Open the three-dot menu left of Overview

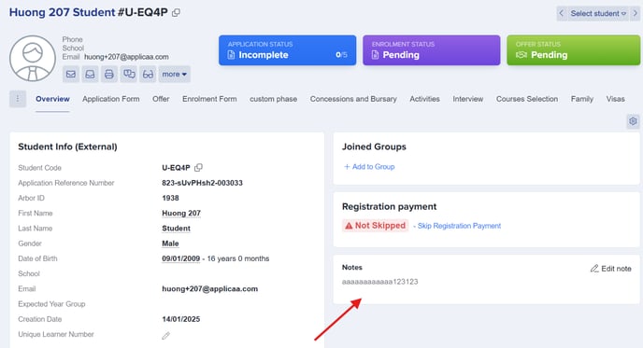[x=18, y=99]
